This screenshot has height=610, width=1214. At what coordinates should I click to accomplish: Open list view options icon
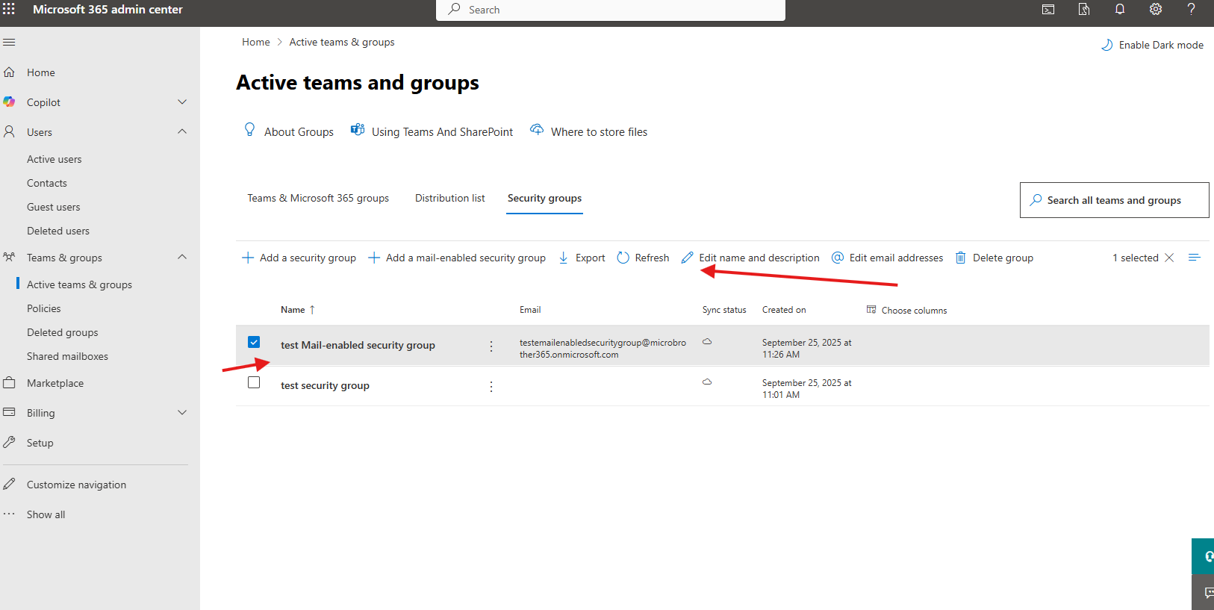pyautogui.click(x=1194, y=258)
